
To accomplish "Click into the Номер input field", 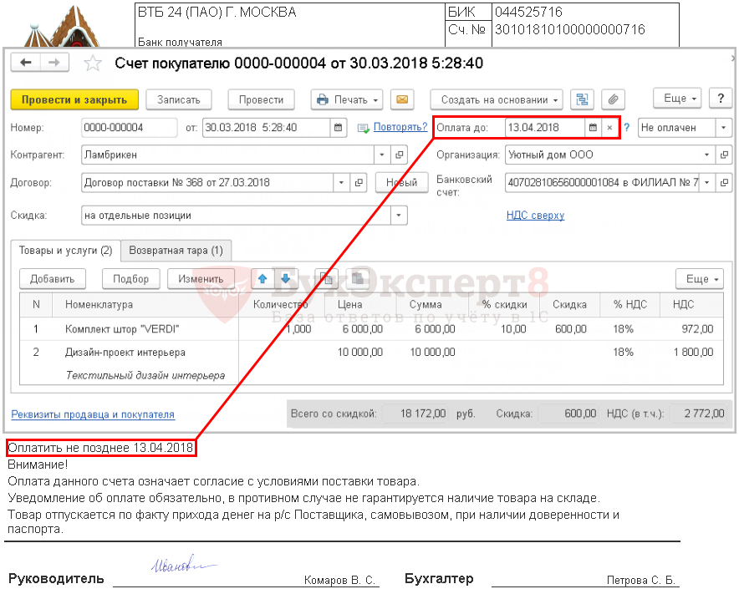I will tap(129, 128).
